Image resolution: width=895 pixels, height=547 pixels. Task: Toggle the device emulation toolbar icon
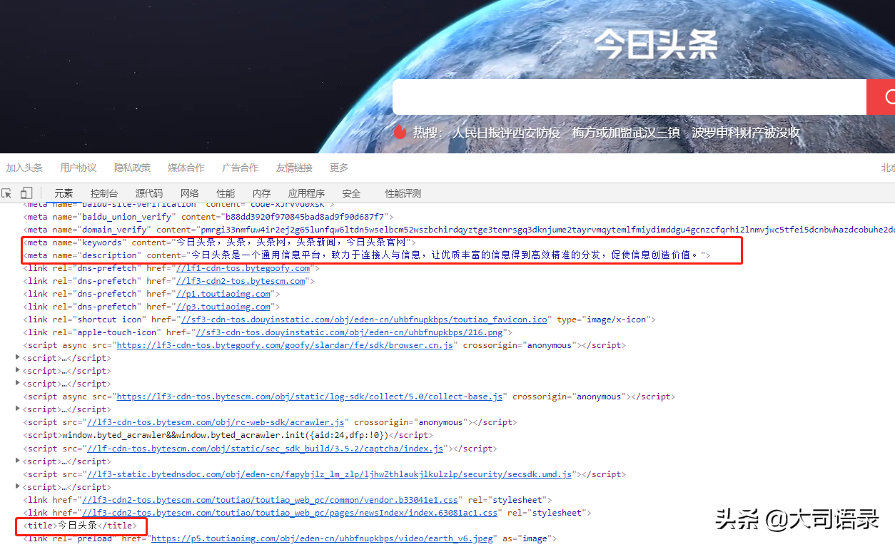(x=26, y=193)
